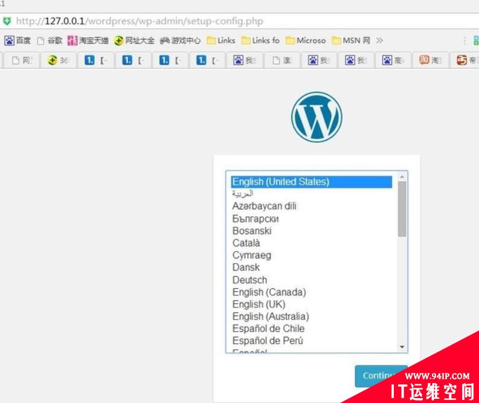Select Deutsch language
The image size is (479, 403).
coord(312,280)
